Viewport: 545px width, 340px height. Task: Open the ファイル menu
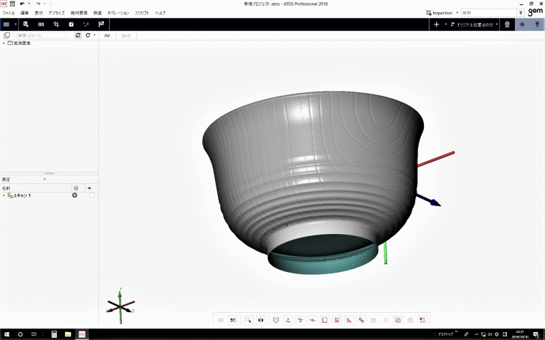tap(9, 13)
